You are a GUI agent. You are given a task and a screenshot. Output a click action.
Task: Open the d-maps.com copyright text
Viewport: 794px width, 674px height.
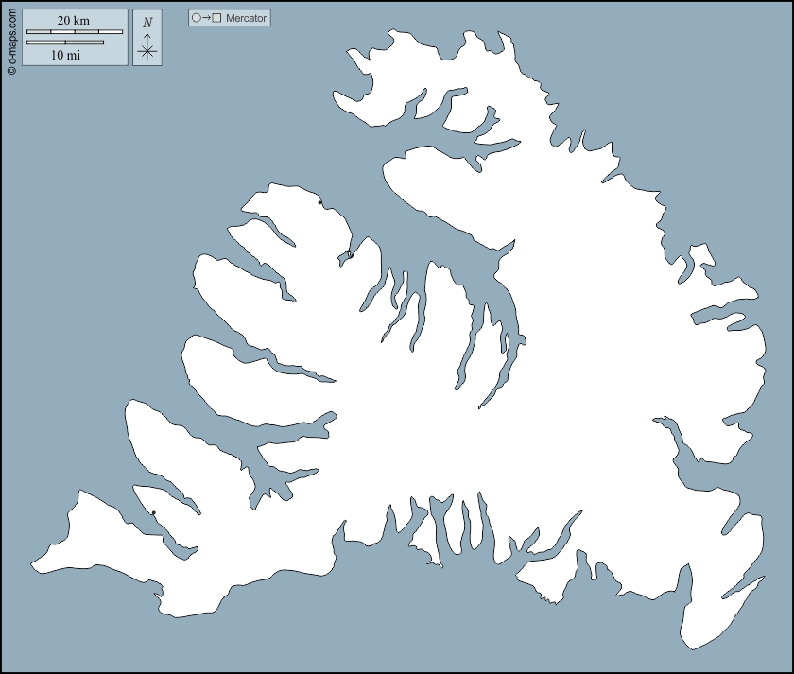click(x=11, y=38)
